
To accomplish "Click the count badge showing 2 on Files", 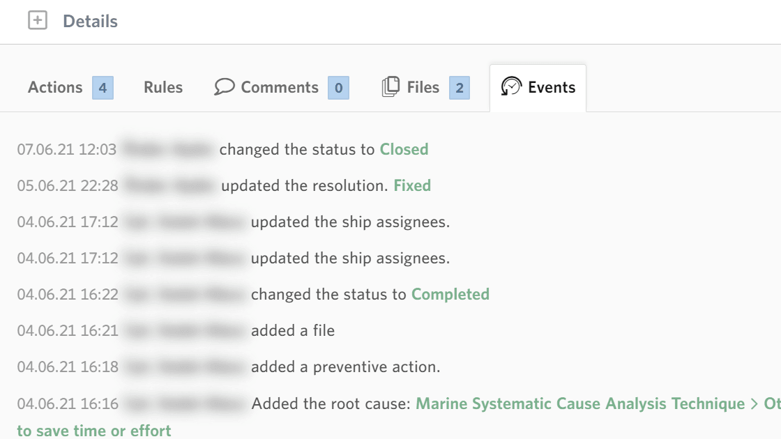I will point(457,88).
